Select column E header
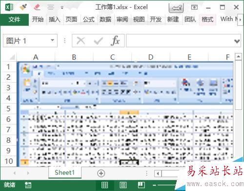Screen dimensions: 244x191 pyautogui.click(x=189, y=57)
